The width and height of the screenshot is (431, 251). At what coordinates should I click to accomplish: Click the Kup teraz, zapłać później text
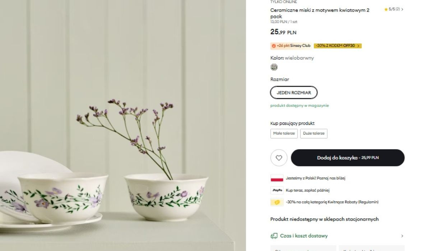click(x=307, y=190)
